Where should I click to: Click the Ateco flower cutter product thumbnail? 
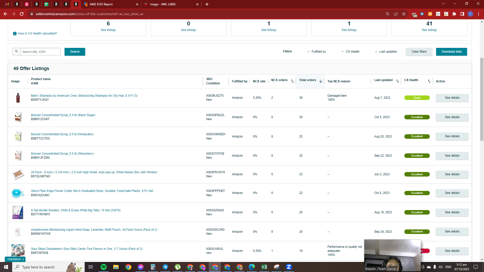click(18, 193)
